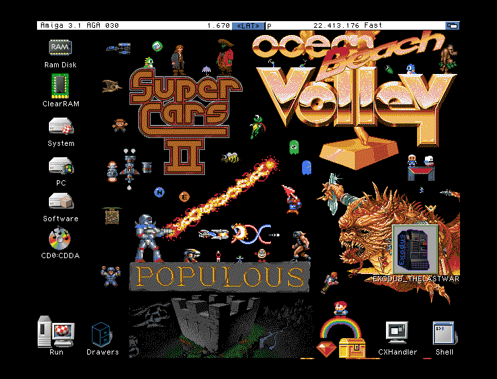Select the EXODUS_THELASTWAR game icon
This screenshot has height=379, width=497.
pos(416,250)
